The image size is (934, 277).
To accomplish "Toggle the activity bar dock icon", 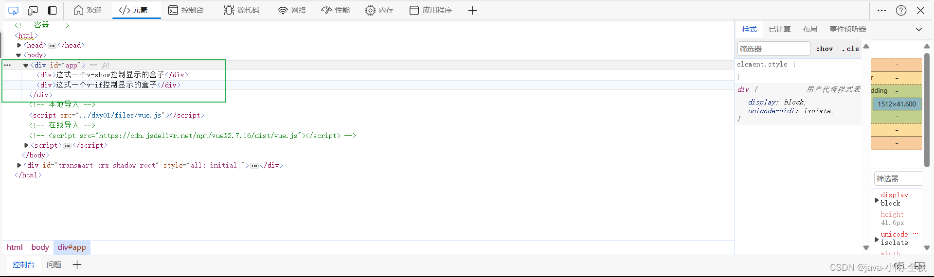I will pos(52,10).
